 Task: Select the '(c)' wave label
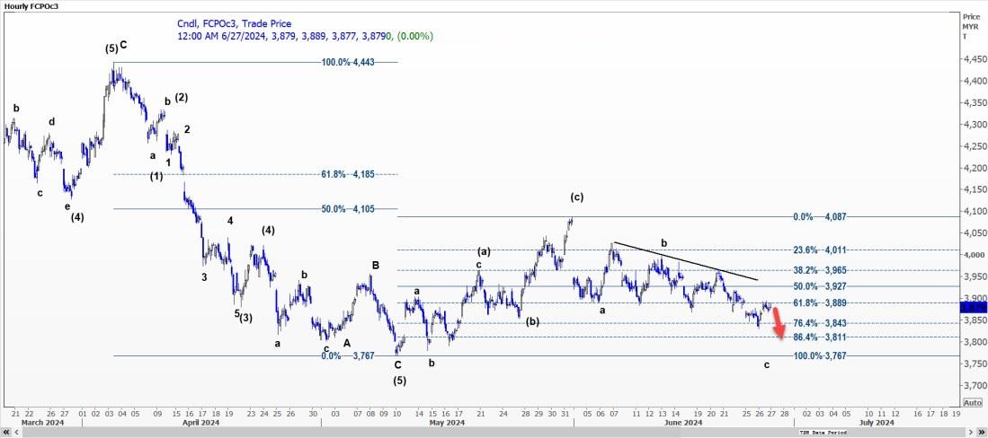pos(576,197)
